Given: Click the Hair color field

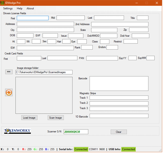Looking at the screenshot, I should 66,41.
